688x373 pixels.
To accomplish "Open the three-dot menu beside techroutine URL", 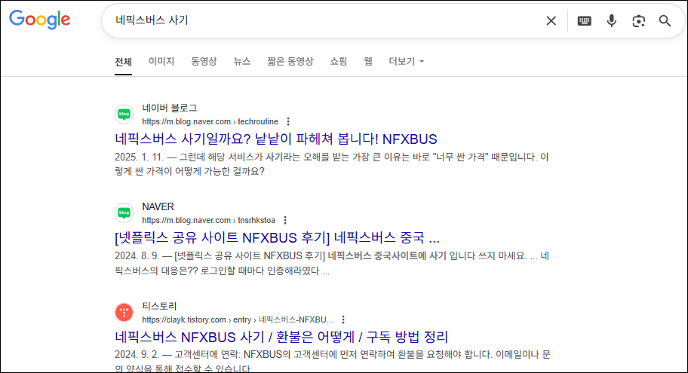I will [288, 121].
